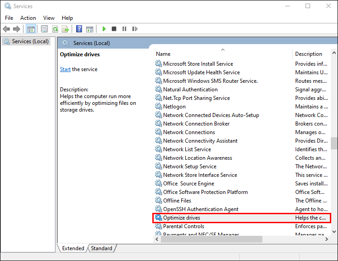Click the Restart Service toolbar icon
This screenshot has height=261, width=338.
[135, 29]
